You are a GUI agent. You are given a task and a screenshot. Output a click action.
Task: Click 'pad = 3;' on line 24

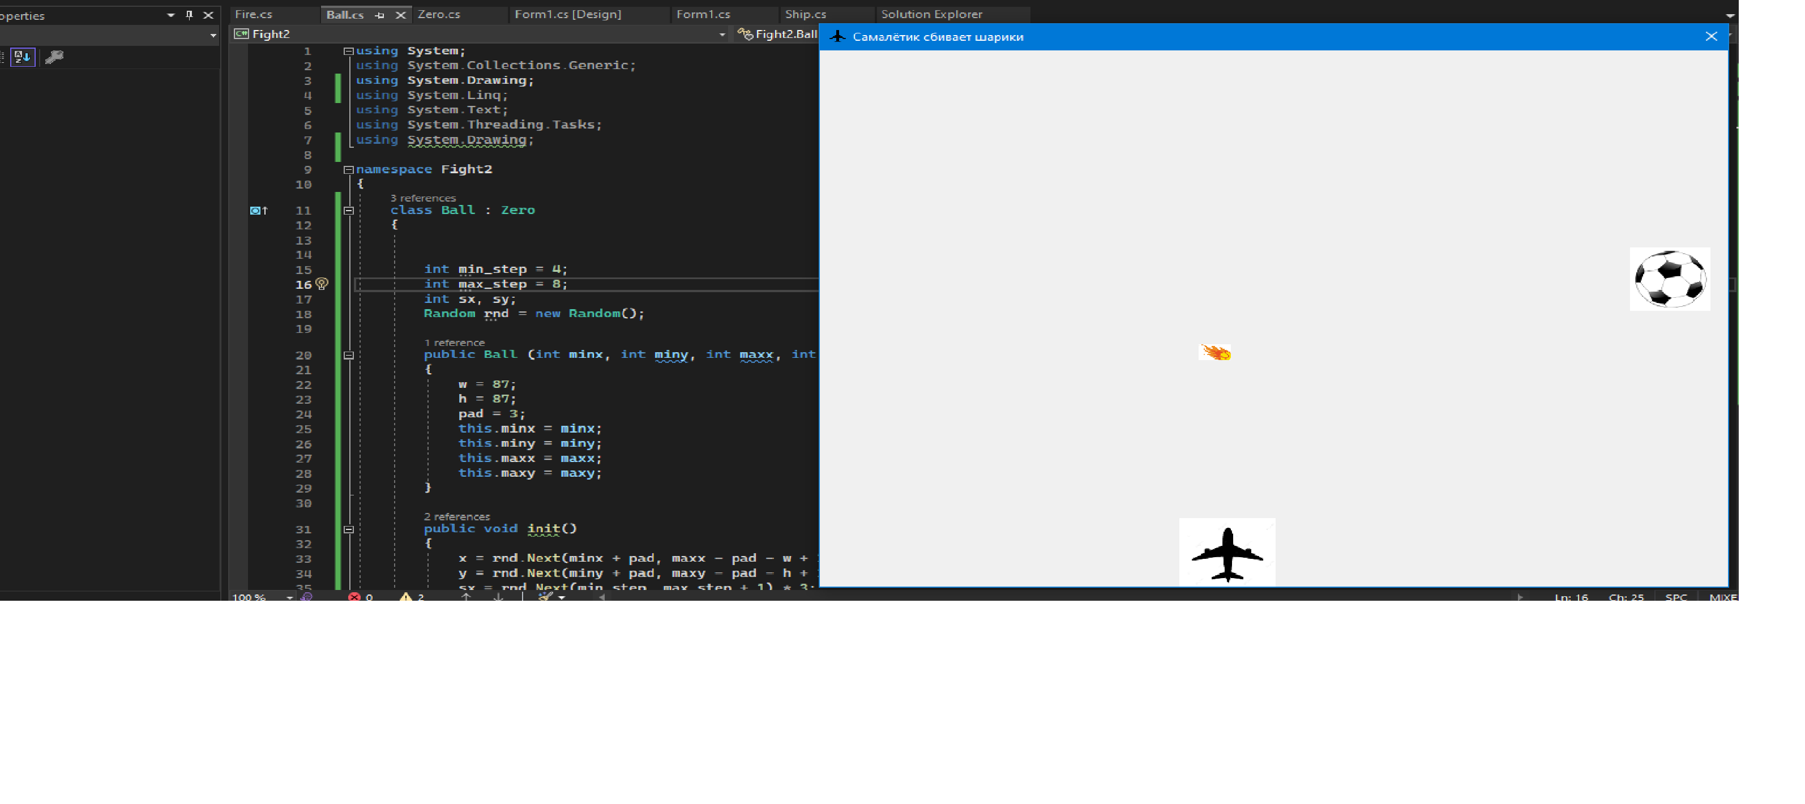click(x=492, y=414)
